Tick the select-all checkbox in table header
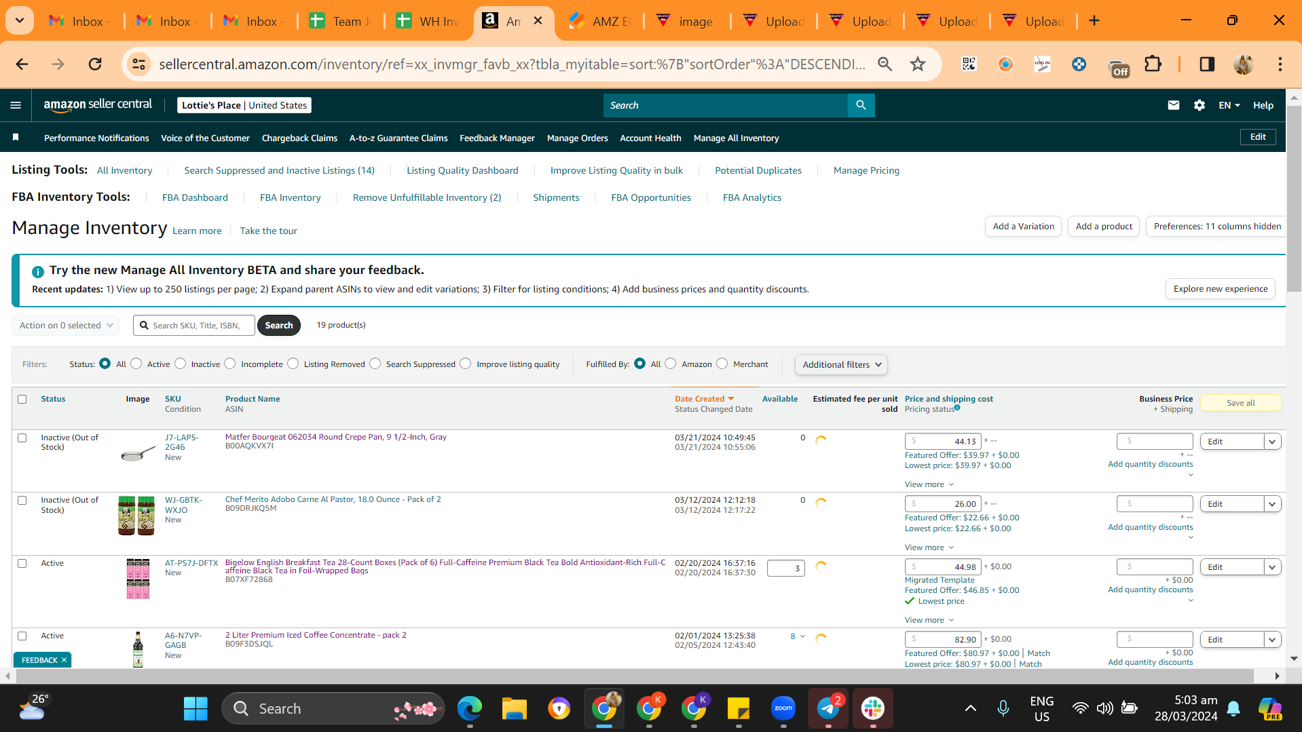 click(x=22, y=399)
